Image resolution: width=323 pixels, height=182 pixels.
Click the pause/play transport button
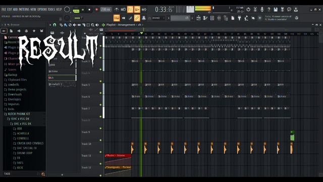click(83, 10)
